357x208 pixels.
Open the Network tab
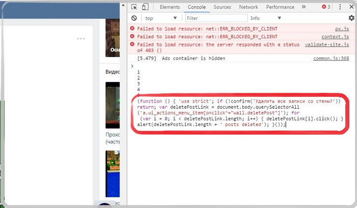pyautogui.click(x=248, y=7)
